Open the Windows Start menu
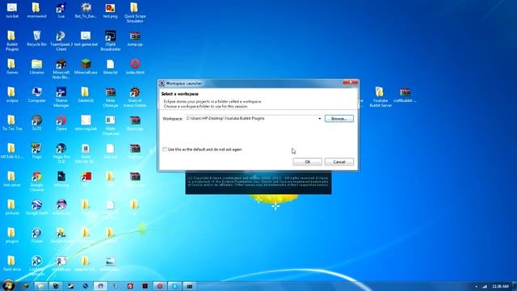This screenshot has width=517, height=291. [8, 285]
